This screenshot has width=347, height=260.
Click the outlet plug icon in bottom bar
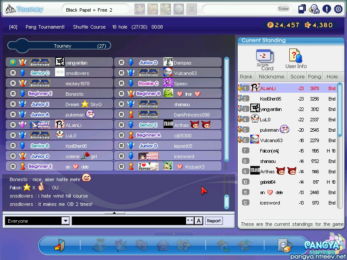tap(285, 245)
